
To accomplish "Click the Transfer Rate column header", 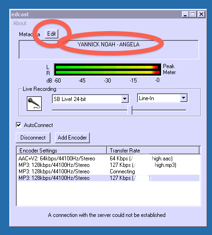I will click(153, 151).
